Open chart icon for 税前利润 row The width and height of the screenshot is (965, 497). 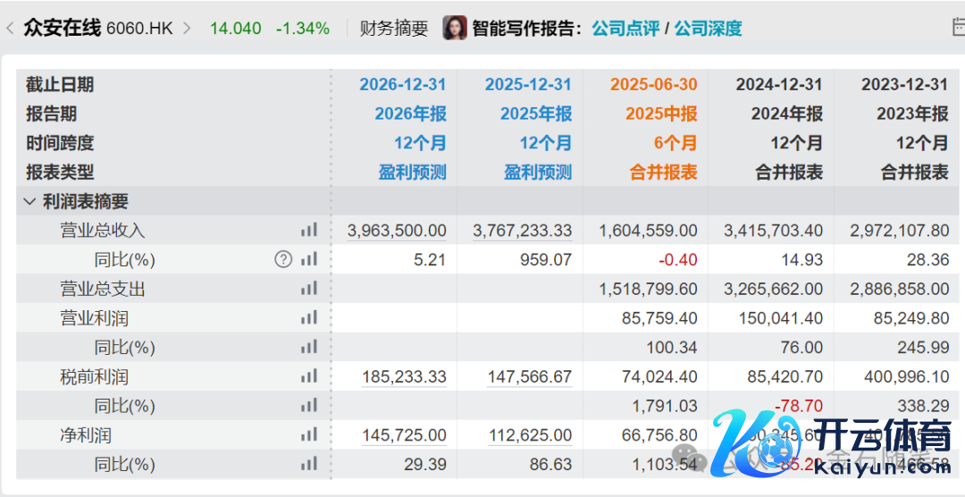point(309,376)
